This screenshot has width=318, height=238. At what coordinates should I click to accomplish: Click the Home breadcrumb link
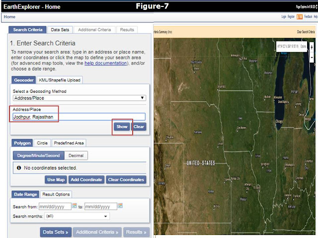coord(9,17)
